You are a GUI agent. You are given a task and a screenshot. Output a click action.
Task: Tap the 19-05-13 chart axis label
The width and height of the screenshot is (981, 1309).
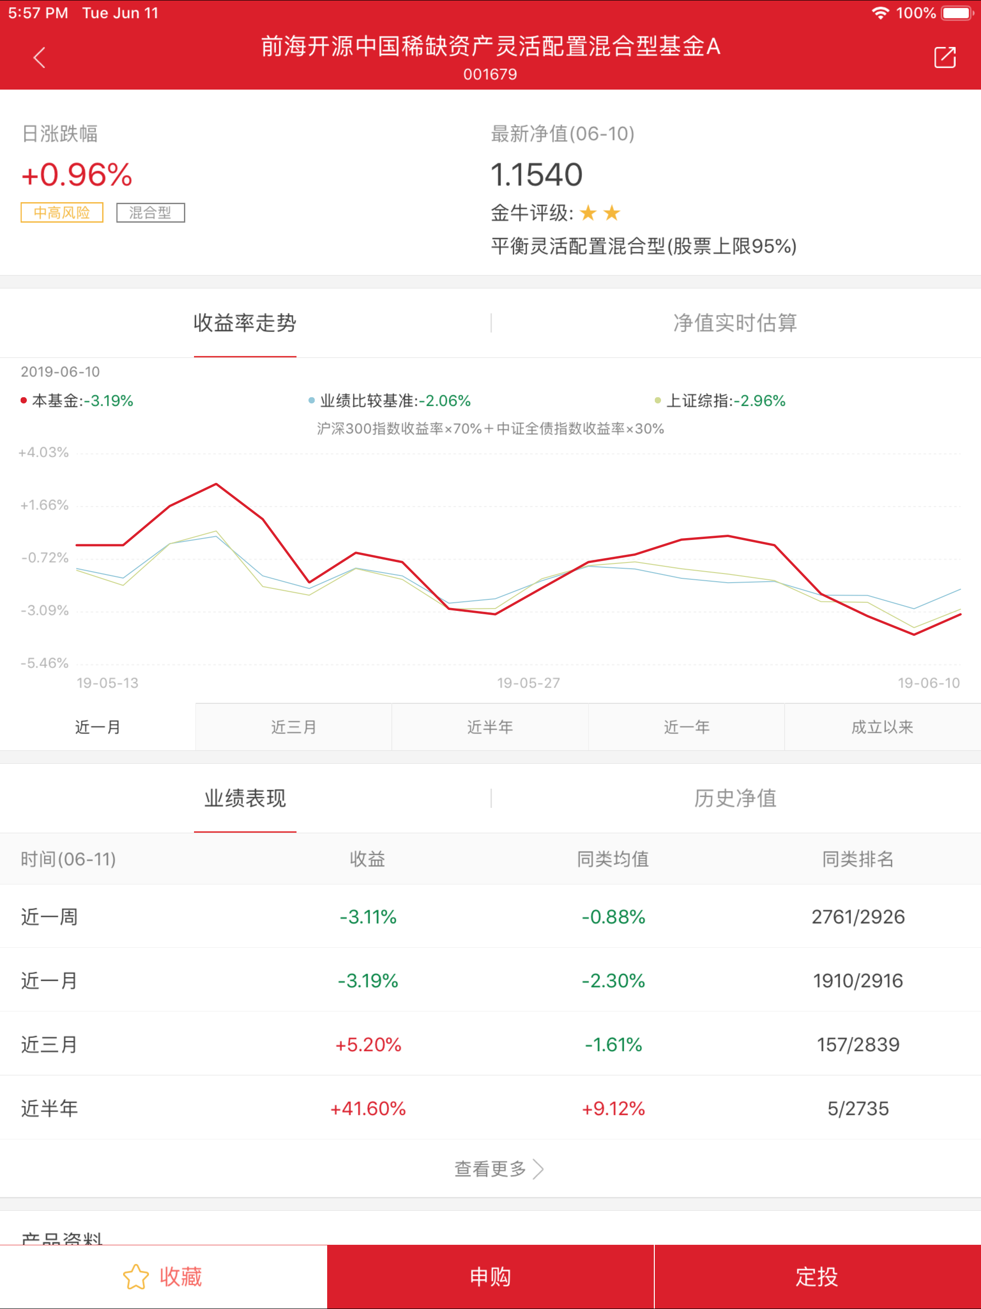pyautogui.click(x=108, y=683)
